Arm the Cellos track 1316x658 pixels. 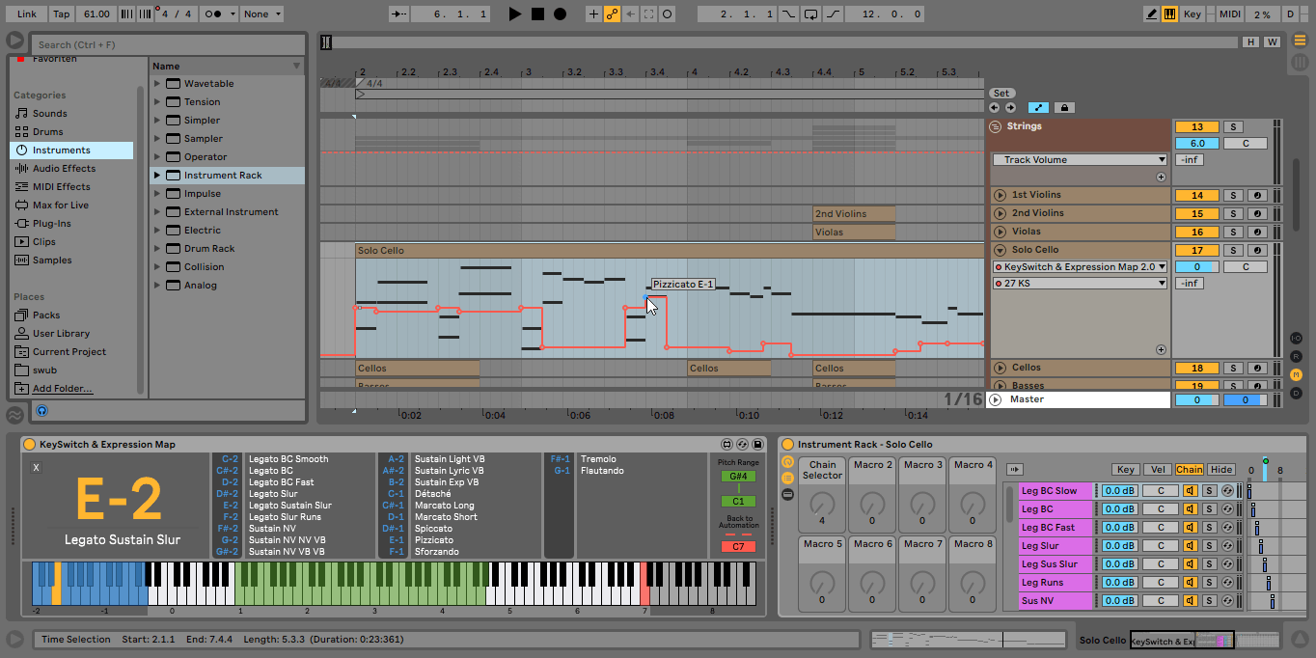pos(1257,368)
